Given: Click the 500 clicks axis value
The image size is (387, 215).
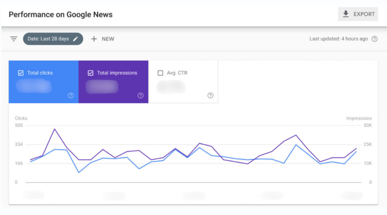Looking at the screenshot, I should point(19,126).
